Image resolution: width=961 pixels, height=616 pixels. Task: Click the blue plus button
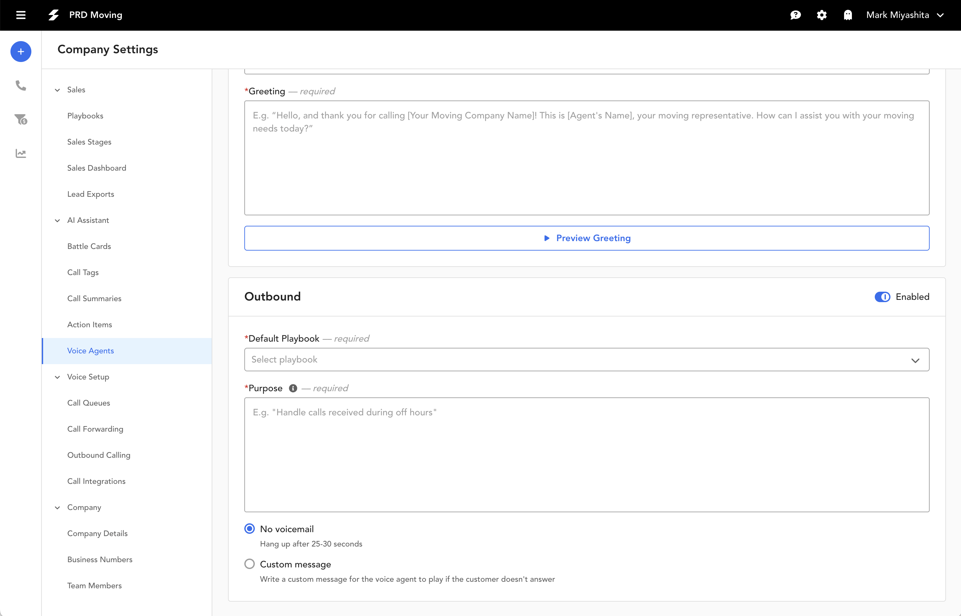(x=21, y=51)
